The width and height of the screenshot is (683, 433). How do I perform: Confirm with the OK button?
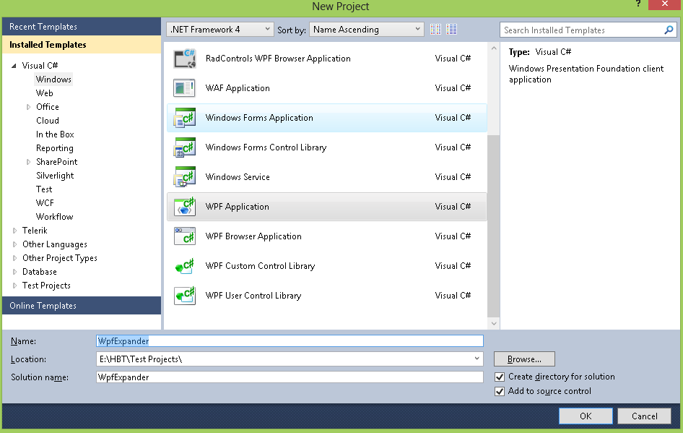(x=585, y=416)
